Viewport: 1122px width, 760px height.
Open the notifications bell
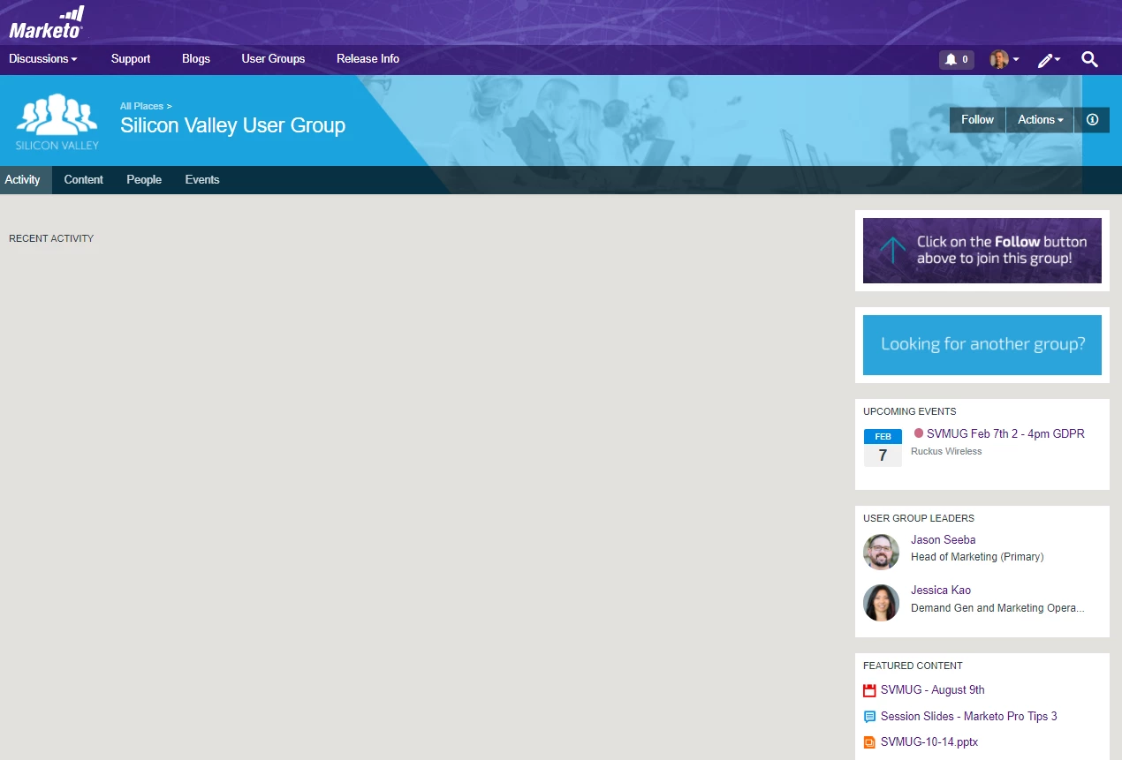point(956,59)
